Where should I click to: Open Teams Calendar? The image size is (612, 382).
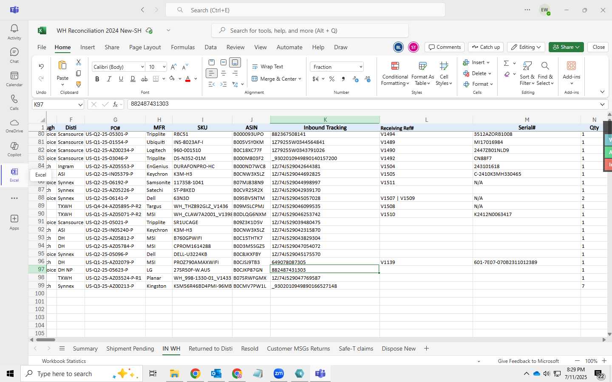pyautogui.click(x=14, y=79)
